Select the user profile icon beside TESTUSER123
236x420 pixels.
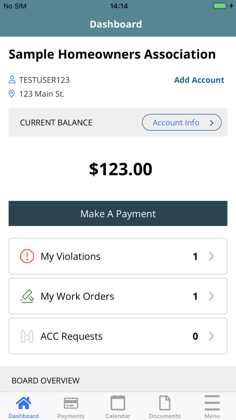pos(12,80)
